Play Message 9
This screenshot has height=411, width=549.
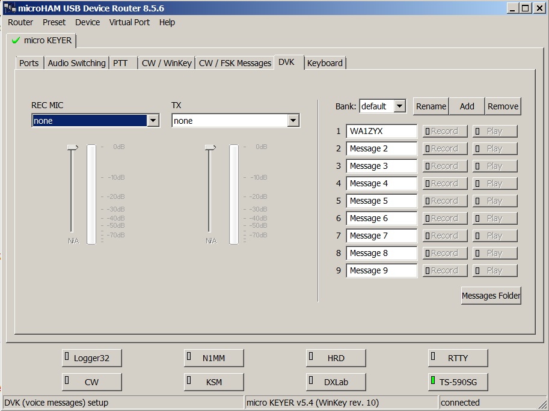[495, 270]
